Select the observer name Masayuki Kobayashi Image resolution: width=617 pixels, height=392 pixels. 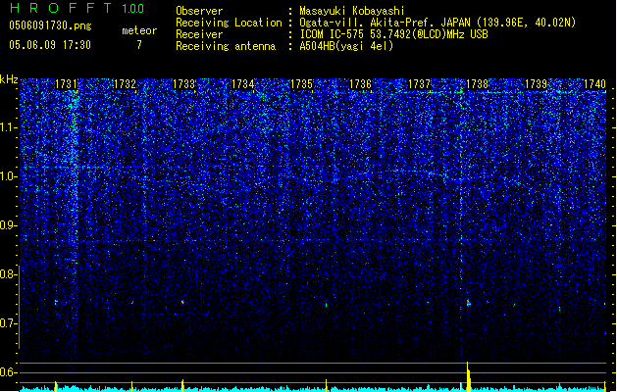[352, 11]
